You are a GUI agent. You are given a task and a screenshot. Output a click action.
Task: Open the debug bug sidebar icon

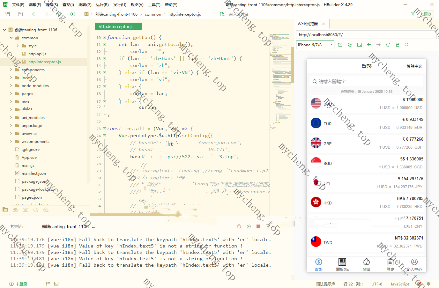[26, 210]
